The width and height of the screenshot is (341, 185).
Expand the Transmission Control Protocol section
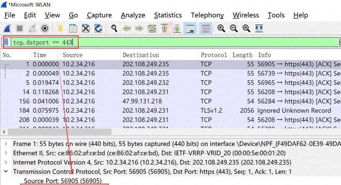(5, 172)
